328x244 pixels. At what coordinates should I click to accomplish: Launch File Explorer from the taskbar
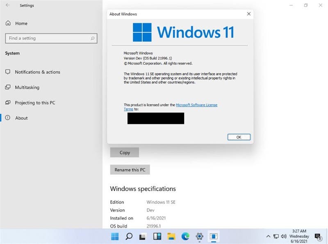[171, 237]
